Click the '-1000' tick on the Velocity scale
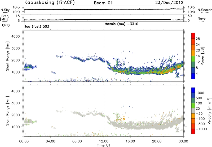The image size is (212, 147). [x=201, y=129]
